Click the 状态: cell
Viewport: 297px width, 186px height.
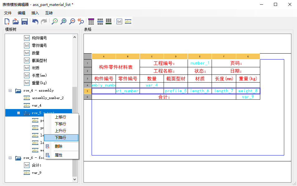coord(200,71)
